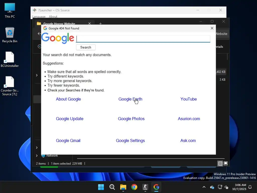
Task: Click the 7Launcher window title icon
Action: point(35,10)
